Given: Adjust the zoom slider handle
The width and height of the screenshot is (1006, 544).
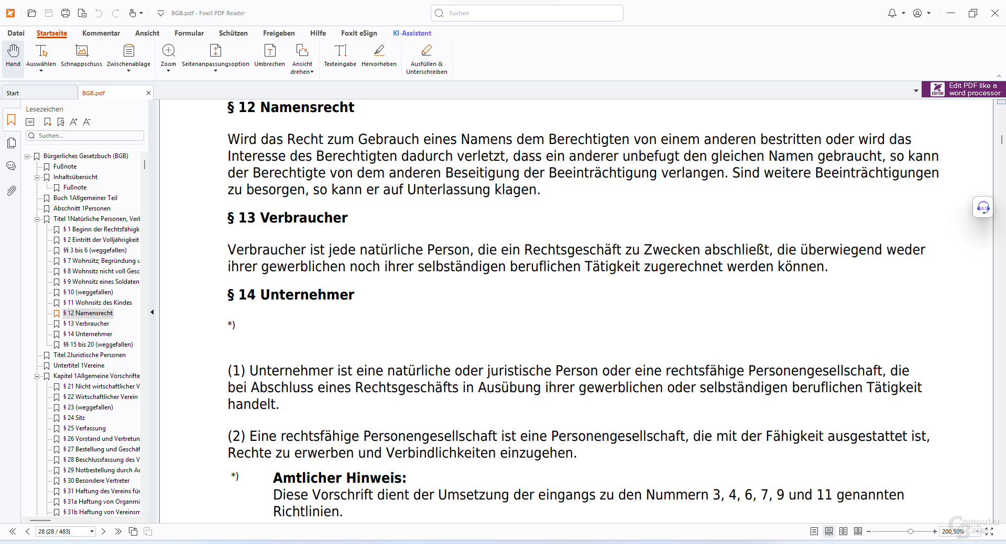Looking at the screenshot, I should pos(911,531).
